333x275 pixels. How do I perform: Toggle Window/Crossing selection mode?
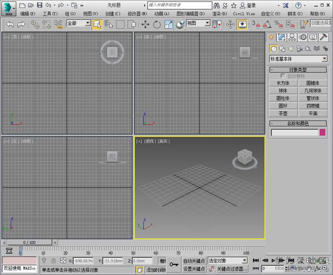click(x=132, y=24)
